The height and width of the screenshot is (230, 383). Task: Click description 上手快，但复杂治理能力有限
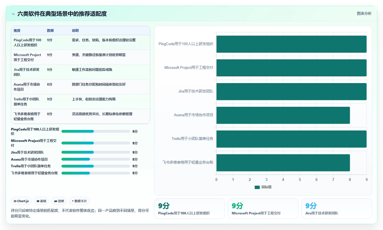pos(94,99)
